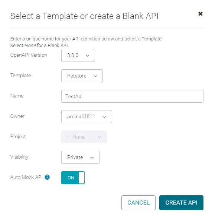This screenshot has width=212, height=222.
Task: Click the white handle of the ON switch
Action: click(81, 178)
